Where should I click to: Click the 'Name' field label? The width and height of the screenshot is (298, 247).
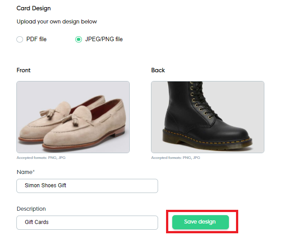coord(24,172)
